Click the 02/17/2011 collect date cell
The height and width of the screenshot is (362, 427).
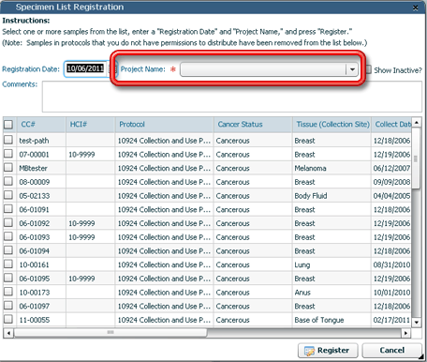[x=391, y=320]
